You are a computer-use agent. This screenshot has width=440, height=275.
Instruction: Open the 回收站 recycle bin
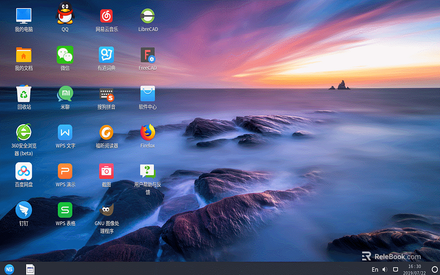pos(24,94)
